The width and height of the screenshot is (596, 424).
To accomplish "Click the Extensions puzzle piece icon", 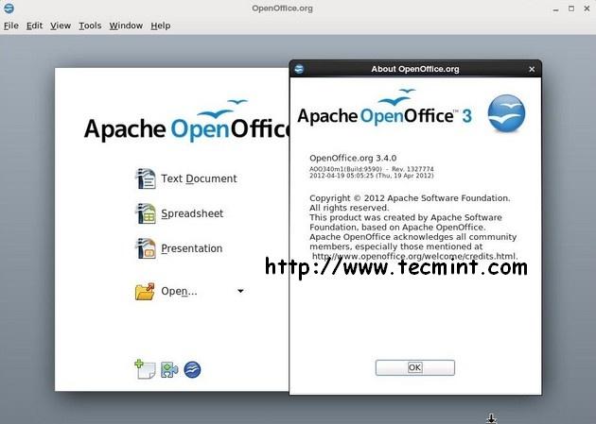I will click(x=169, y=370).
